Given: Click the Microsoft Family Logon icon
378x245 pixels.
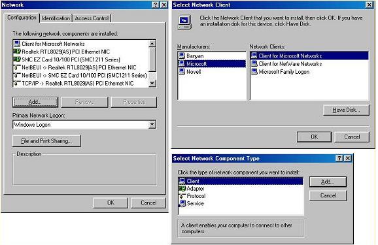Looking at the screenshot, I should 254,72.
